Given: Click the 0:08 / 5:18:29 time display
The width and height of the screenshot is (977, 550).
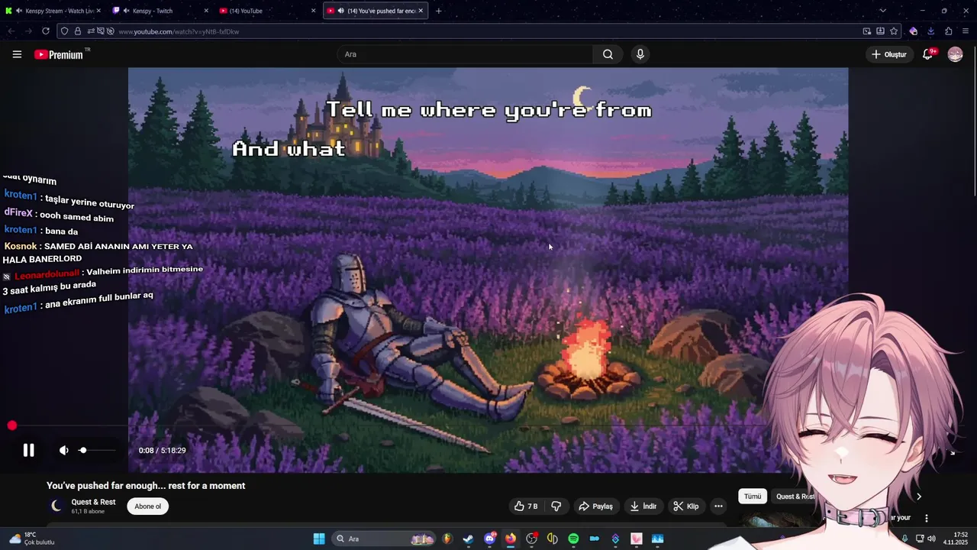Looking at the screenshot, I should point(162,450).
